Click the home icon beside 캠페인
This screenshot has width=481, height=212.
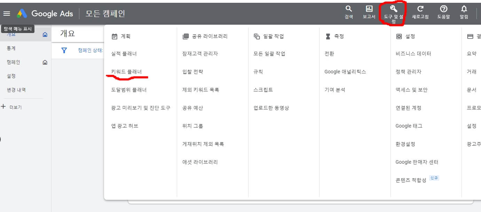click(45, 62)
